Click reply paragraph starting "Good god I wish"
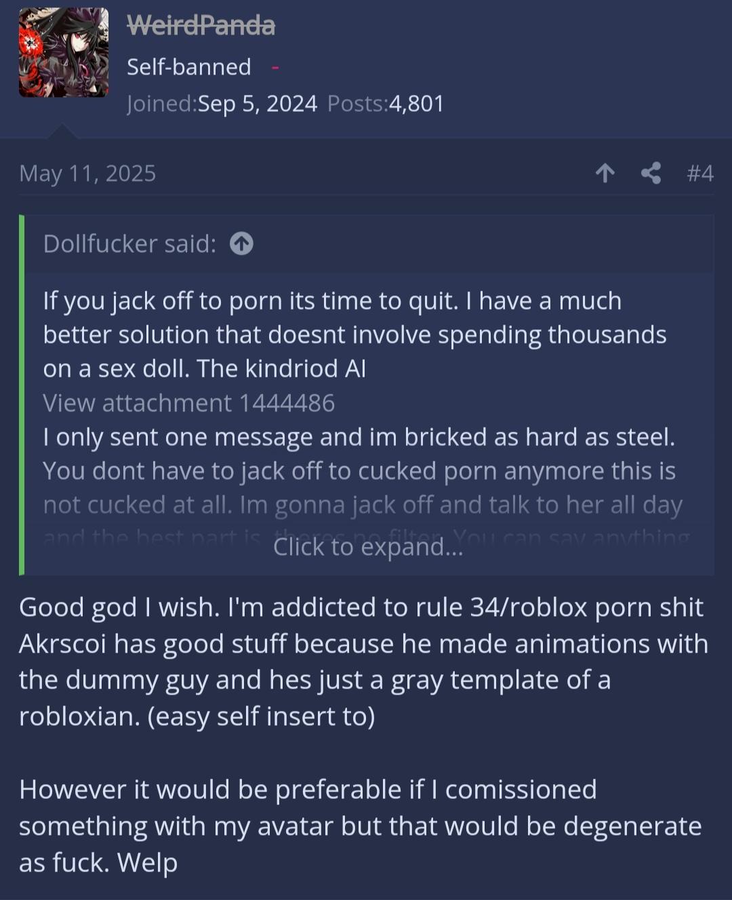Screen dimensions: 732x900 [363, 661]
